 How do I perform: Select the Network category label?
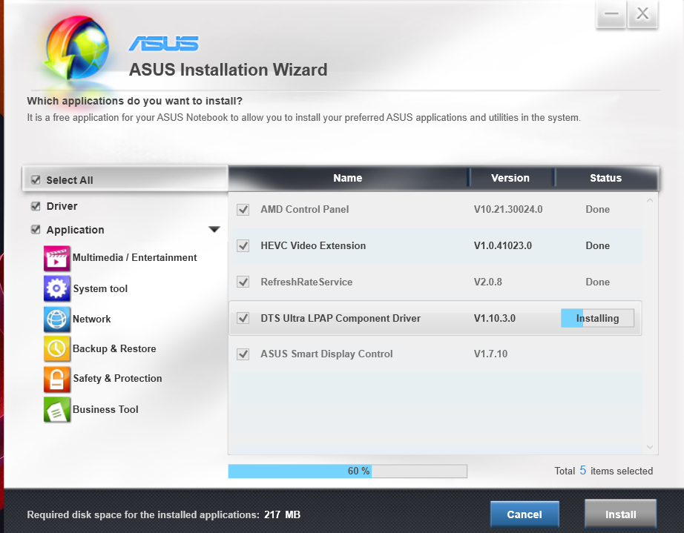click(x=91, y=319)
